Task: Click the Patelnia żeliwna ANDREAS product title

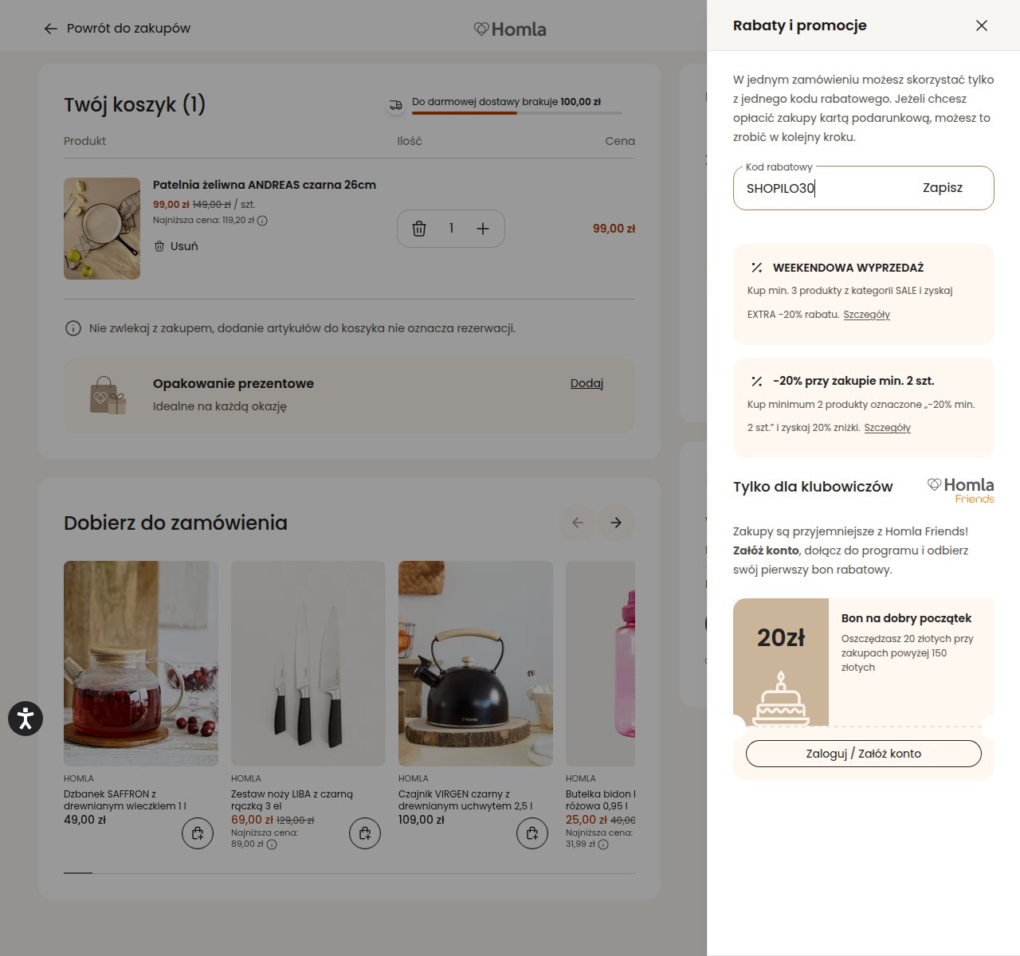Action: (265, 185)
